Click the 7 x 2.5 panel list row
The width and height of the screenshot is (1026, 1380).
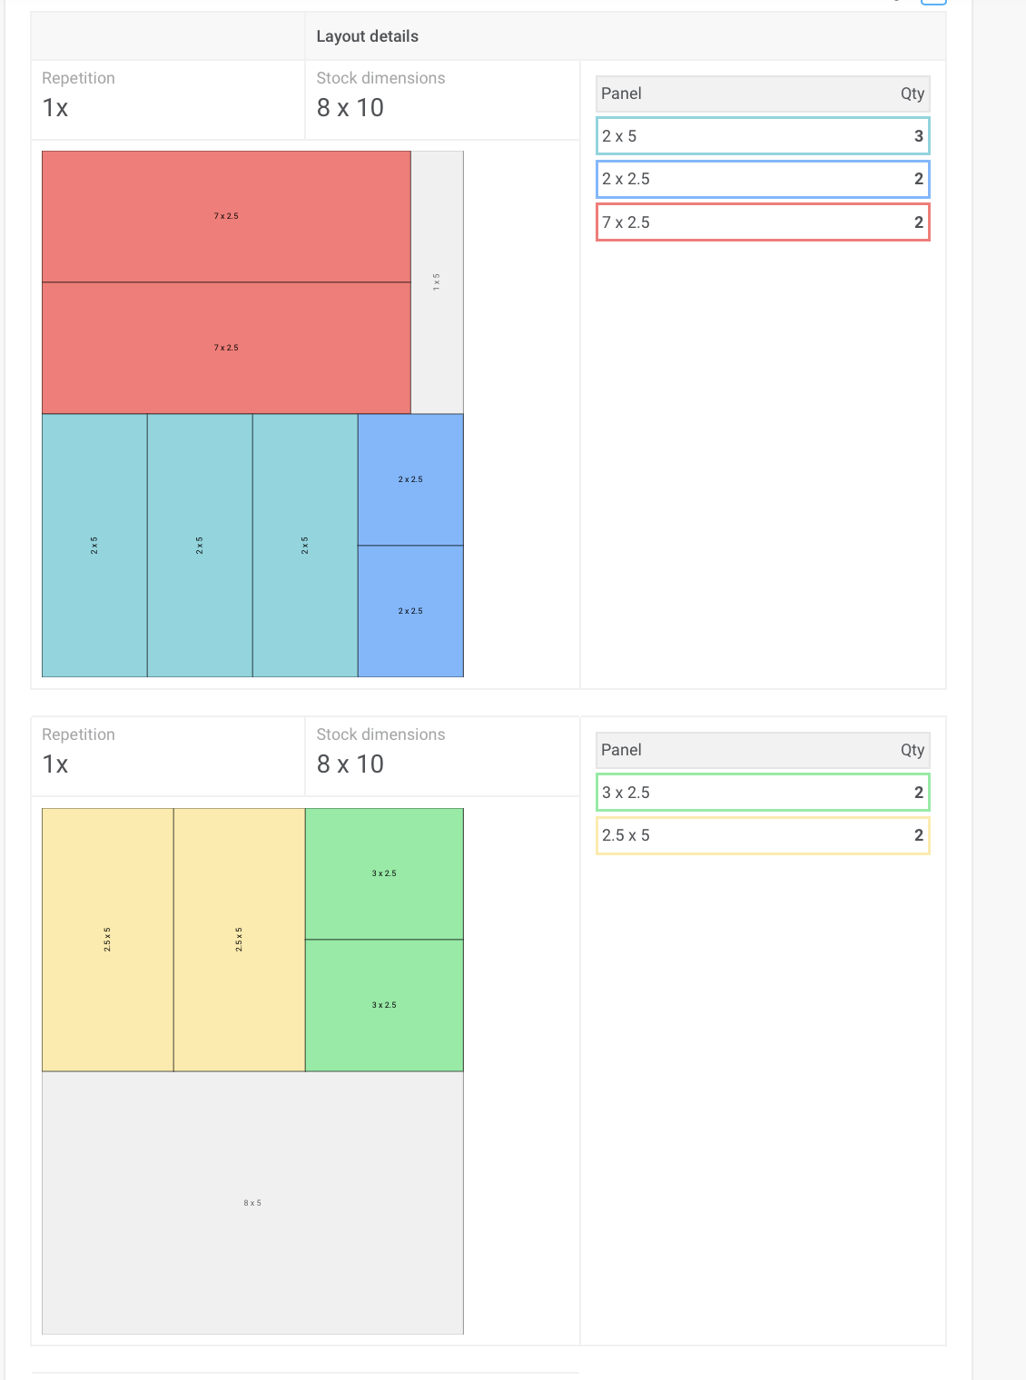click(x=763, y=222)
